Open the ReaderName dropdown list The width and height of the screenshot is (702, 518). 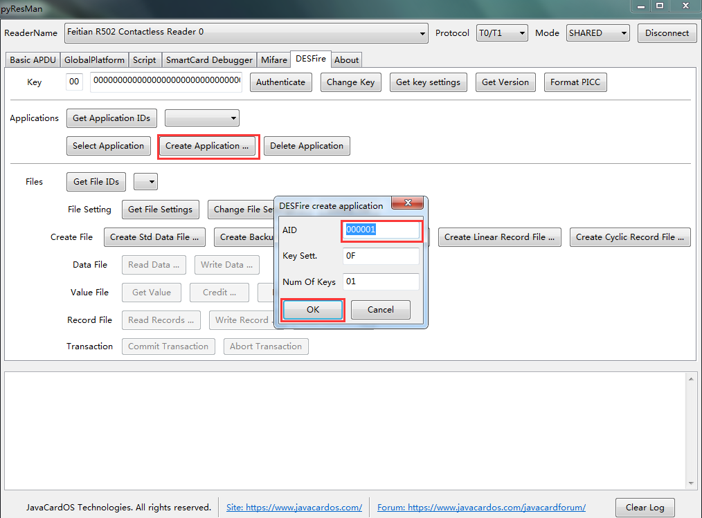tap(246, 33)
